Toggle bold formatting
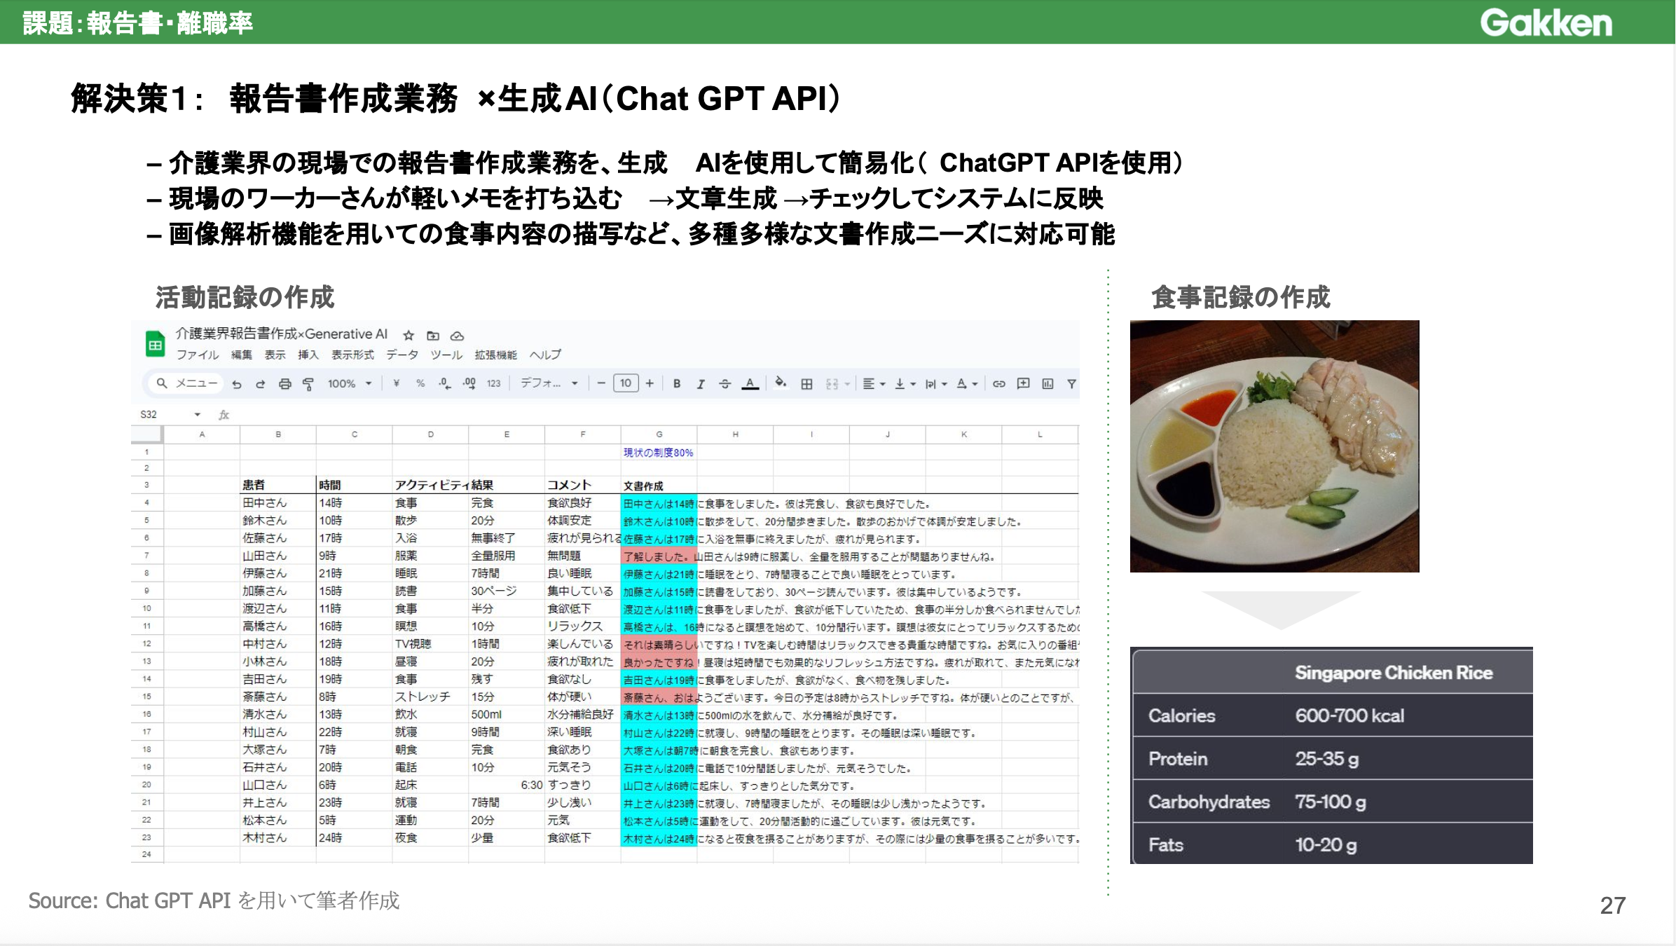This screenshot has width=1676, height=946. tap(677, 384)
